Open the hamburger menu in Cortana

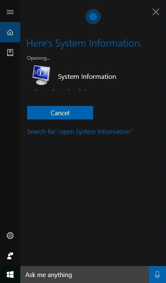[10, 12]
